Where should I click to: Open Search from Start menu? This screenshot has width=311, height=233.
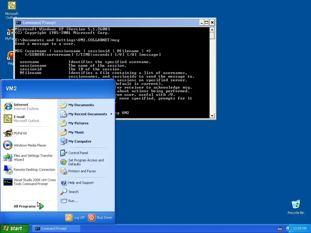[x=87, y=192]
